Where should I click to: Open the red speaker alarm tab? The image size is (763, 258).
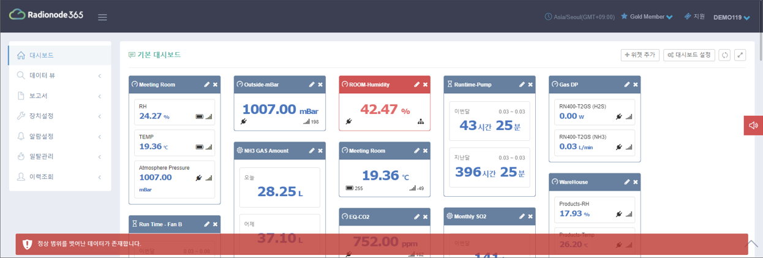click(x=753, y=125)
